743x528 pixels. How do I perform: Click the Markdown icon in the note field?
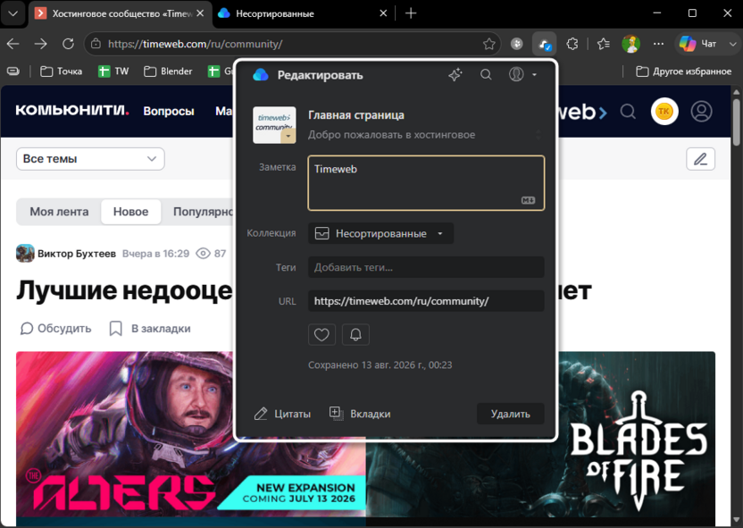pyautogui.click(x=528, y=200)
